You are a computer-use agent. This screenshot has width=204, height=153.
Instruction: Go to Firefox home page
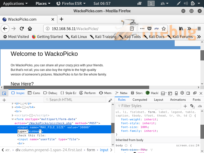pyautogui.click(x=30, y=29)
